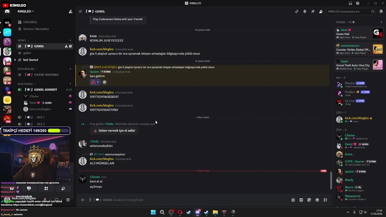Open user settings gear in user panel

pyautogui.click(x=68, y=200)
